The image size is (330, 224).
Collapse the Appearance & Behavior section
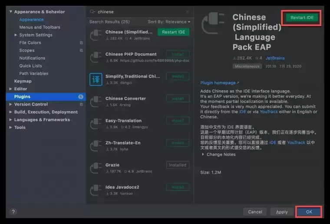[x=10, y=12]
